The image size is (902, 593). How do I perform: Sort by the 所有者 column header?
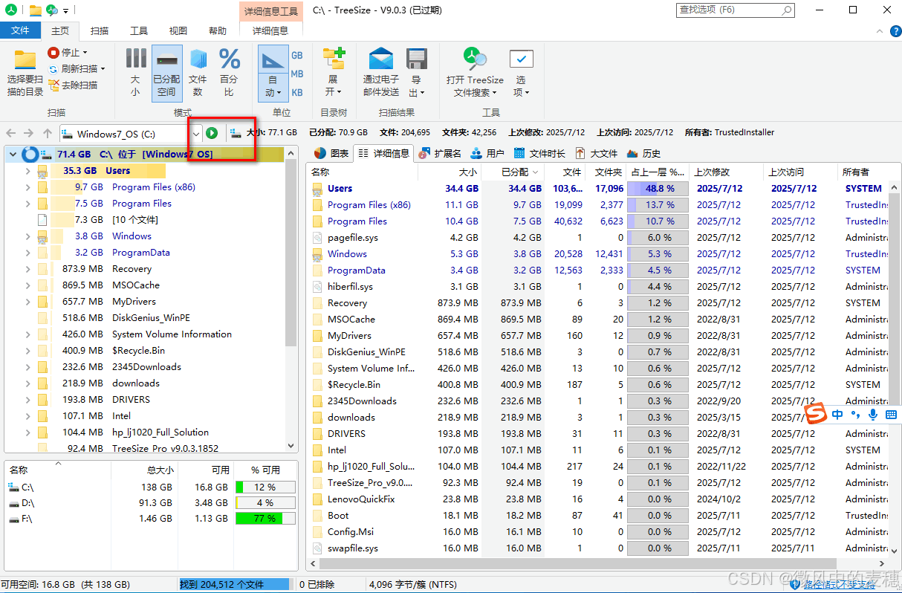tap(863, 172)
